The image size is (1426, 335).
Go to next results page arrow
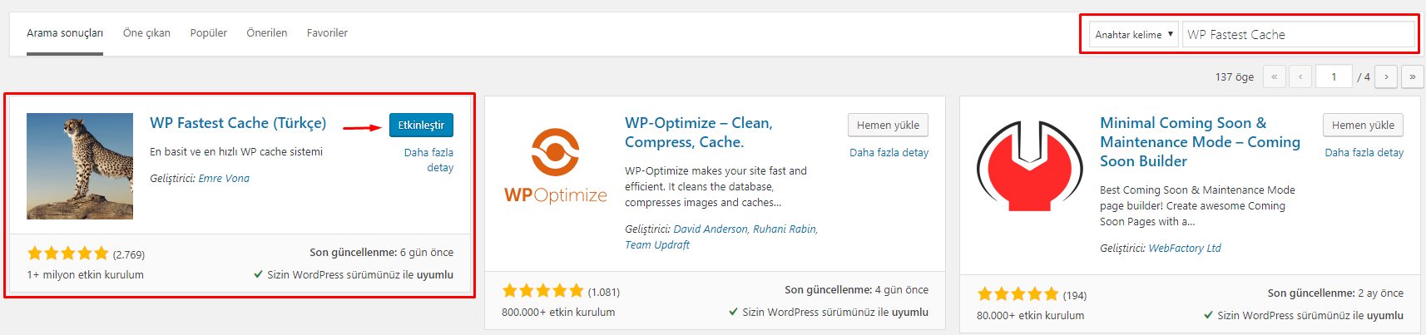pos(1386,76)
